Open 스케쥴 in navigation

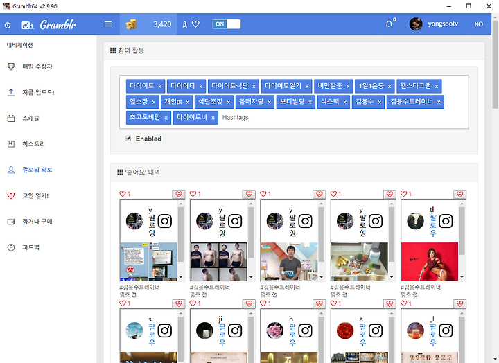click(31, 118)
